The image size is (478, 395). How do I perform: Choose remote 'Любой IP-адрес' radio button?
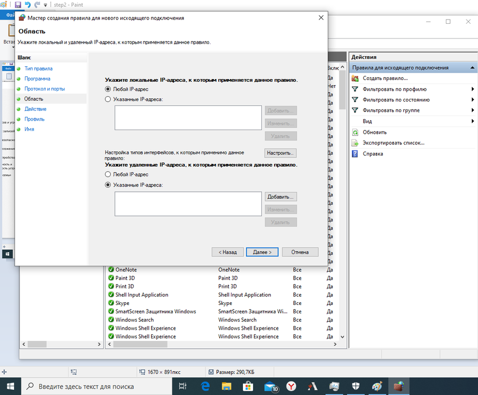pyautogui.click(x=108, y=174)
